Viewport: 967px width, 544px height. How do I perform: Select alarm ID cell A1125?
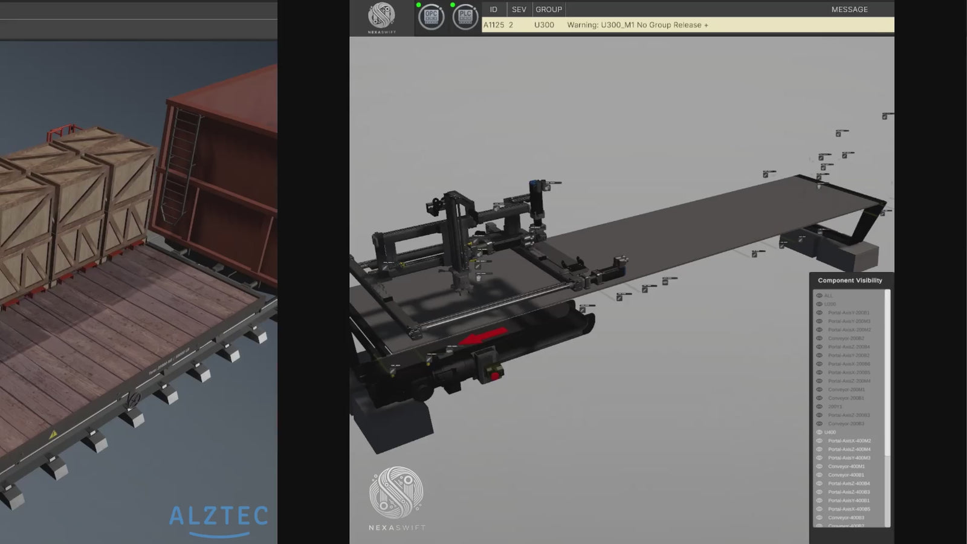pos(494,25)
